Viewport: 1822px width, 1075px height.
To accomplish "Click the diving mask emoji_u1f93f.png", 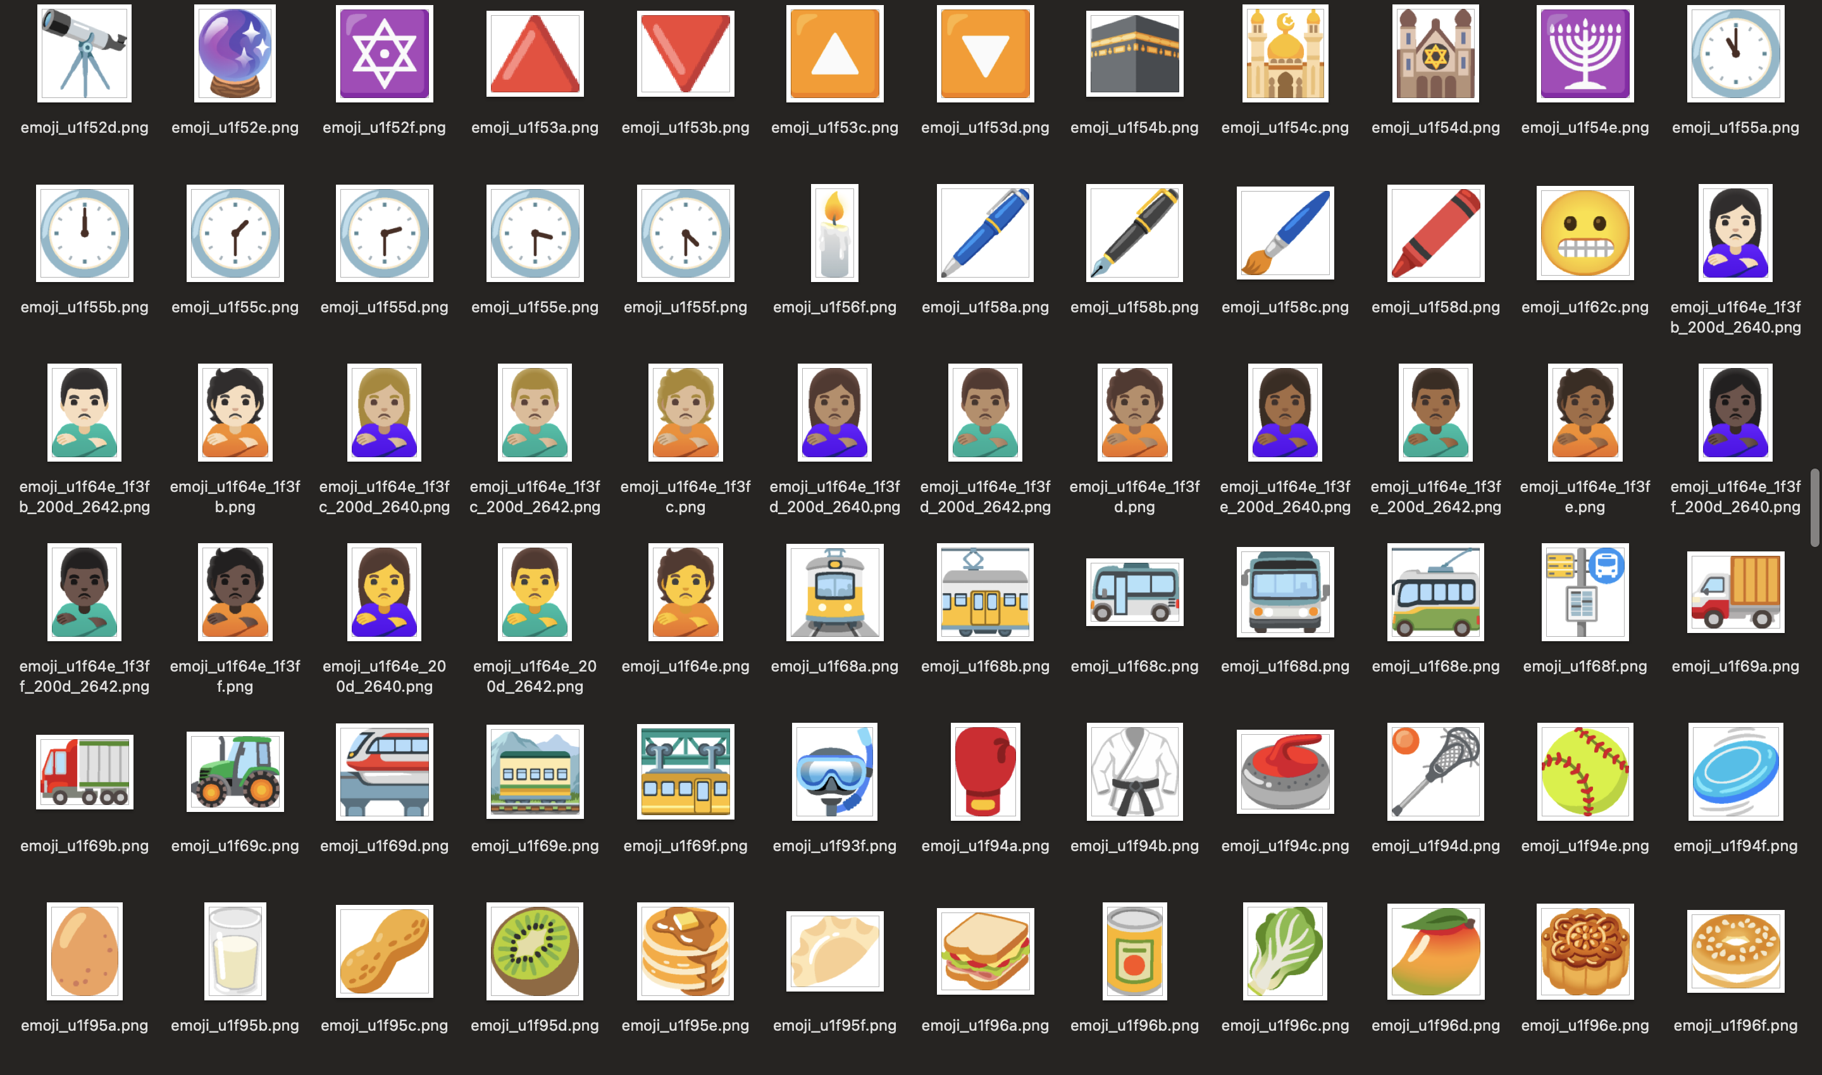I will [834, 771].
